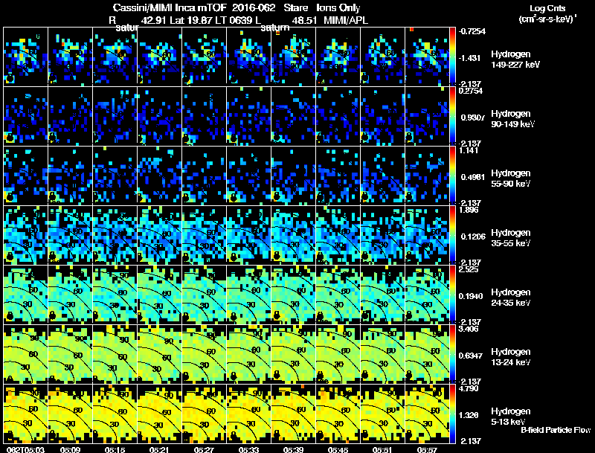Click the 60 latitude contour label in the 05:21 13-24 keV panel
This screenshot has width=595, height=453.
(167, 357)
